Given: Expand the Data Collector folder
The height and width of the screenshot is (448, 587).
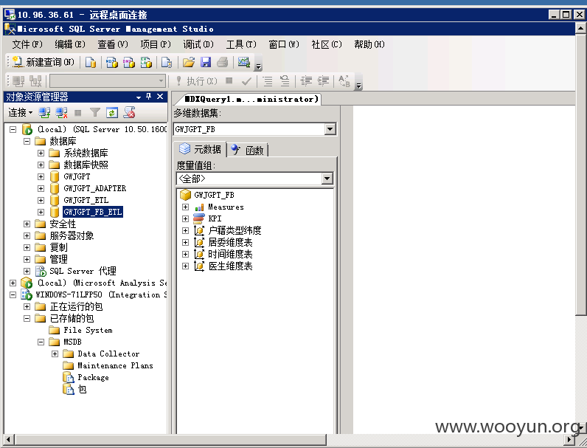Looking at the screenshot, I should tap(55, 354).
